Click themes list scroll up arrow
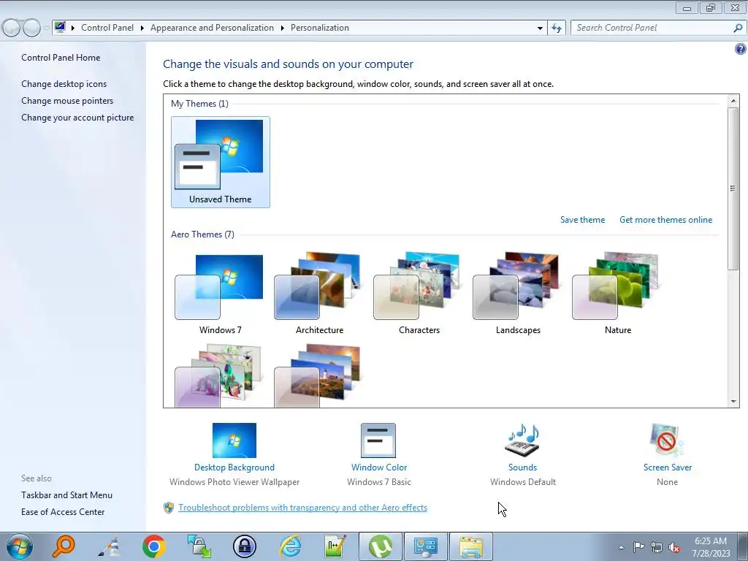Image resolution: width=748 pixels, height=561 pixels. coord(733,101)
